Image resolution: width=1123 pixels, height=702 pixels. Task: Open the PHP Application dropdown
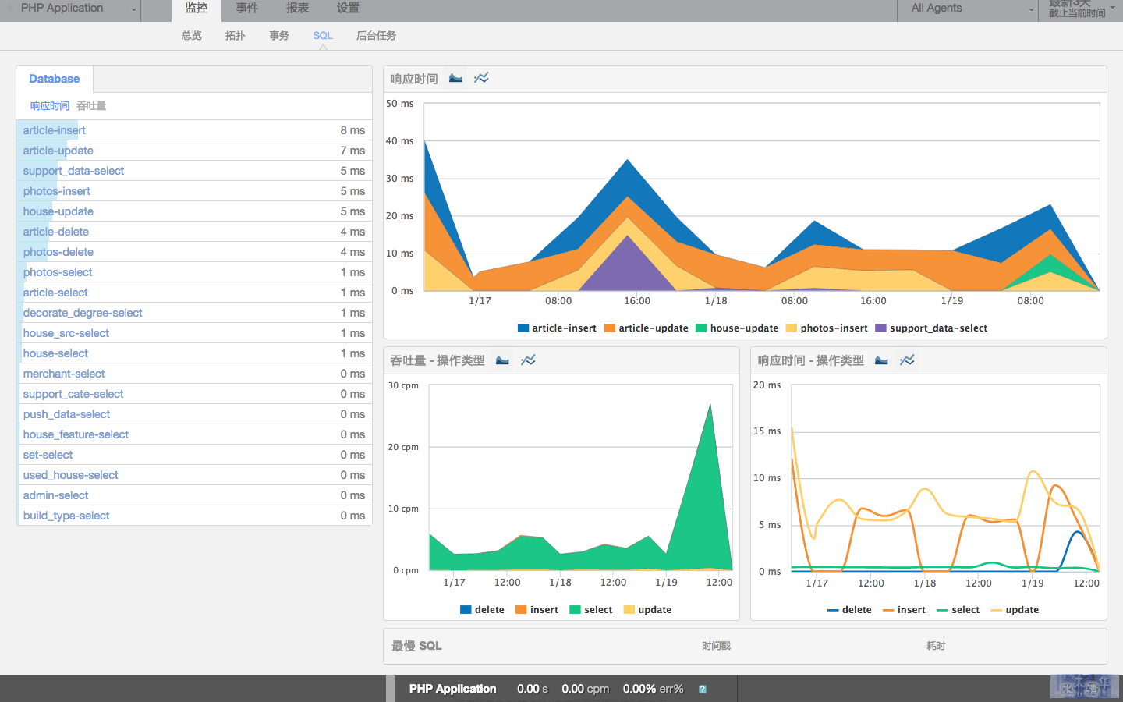(70, 9)
